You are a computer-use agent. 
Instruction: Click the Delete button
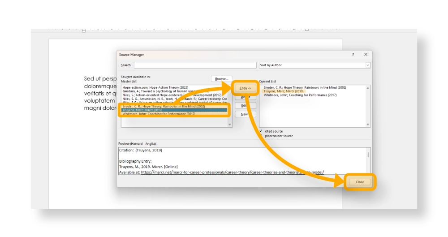[246, 97]
